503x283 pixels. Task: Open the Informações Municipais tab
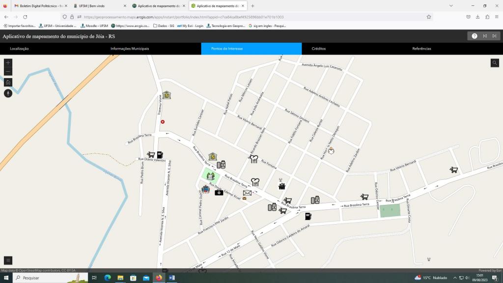(130, 49)
